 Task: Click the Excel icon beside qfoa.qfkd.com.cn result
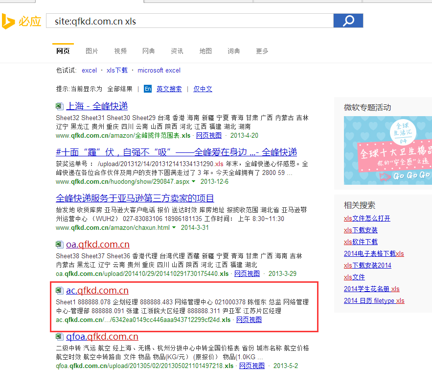60,336
